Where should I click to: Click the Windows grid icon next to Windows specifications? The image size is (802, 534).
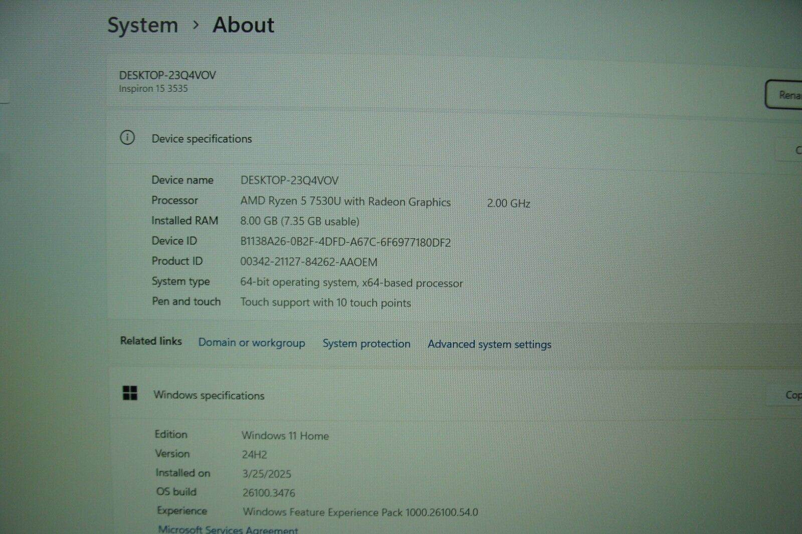[x=130, y=394]
